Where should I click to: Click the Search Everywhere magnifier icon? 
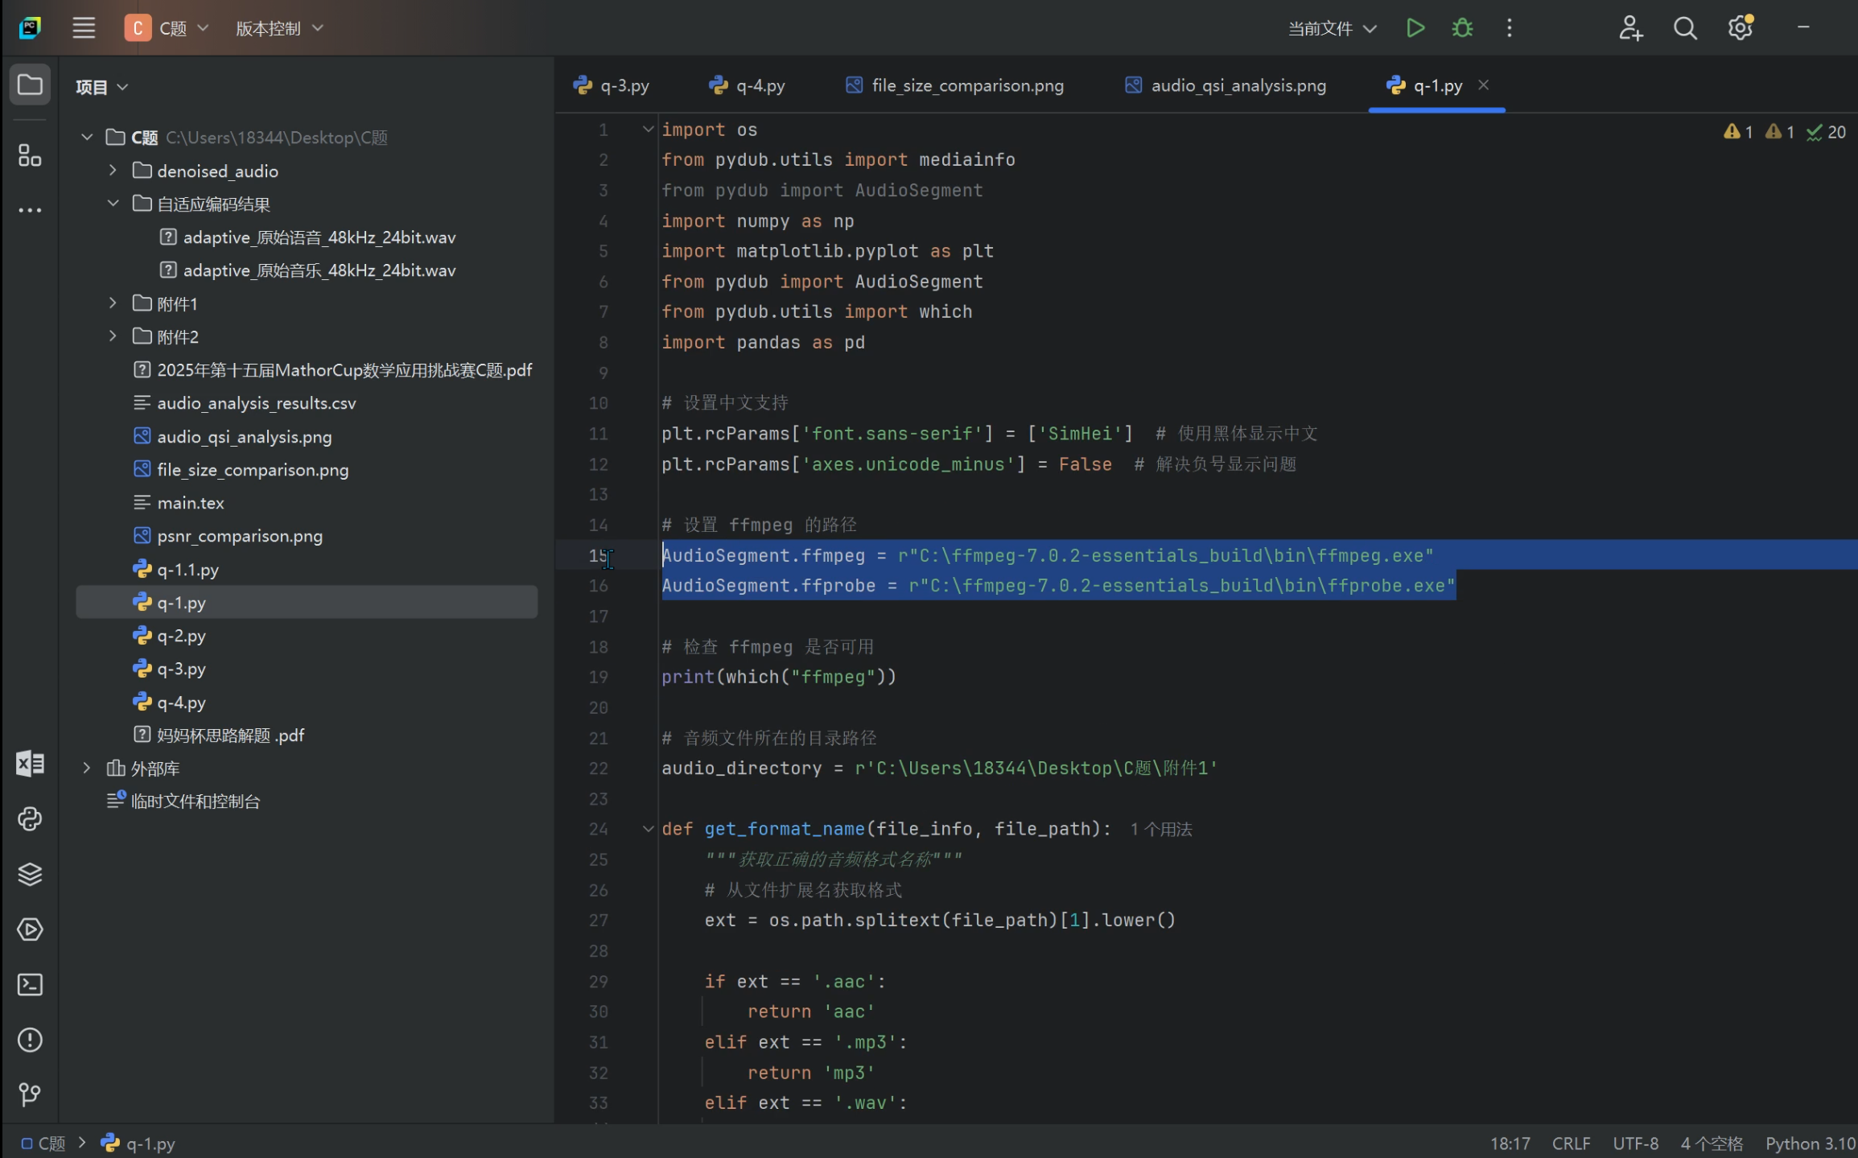(x=1685, y=28)
